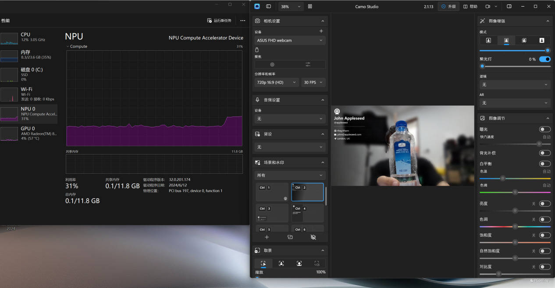Toggle the right sidebar panel icon in Camo
Screen dimensions: 555x288
pos(509,7)
